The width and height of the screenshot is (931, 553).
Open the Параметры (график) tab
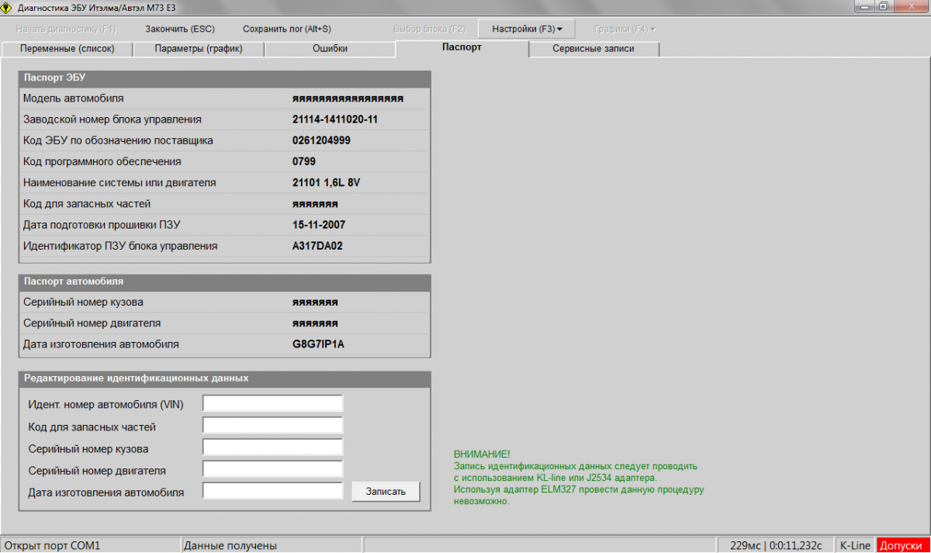coord(199,49)
